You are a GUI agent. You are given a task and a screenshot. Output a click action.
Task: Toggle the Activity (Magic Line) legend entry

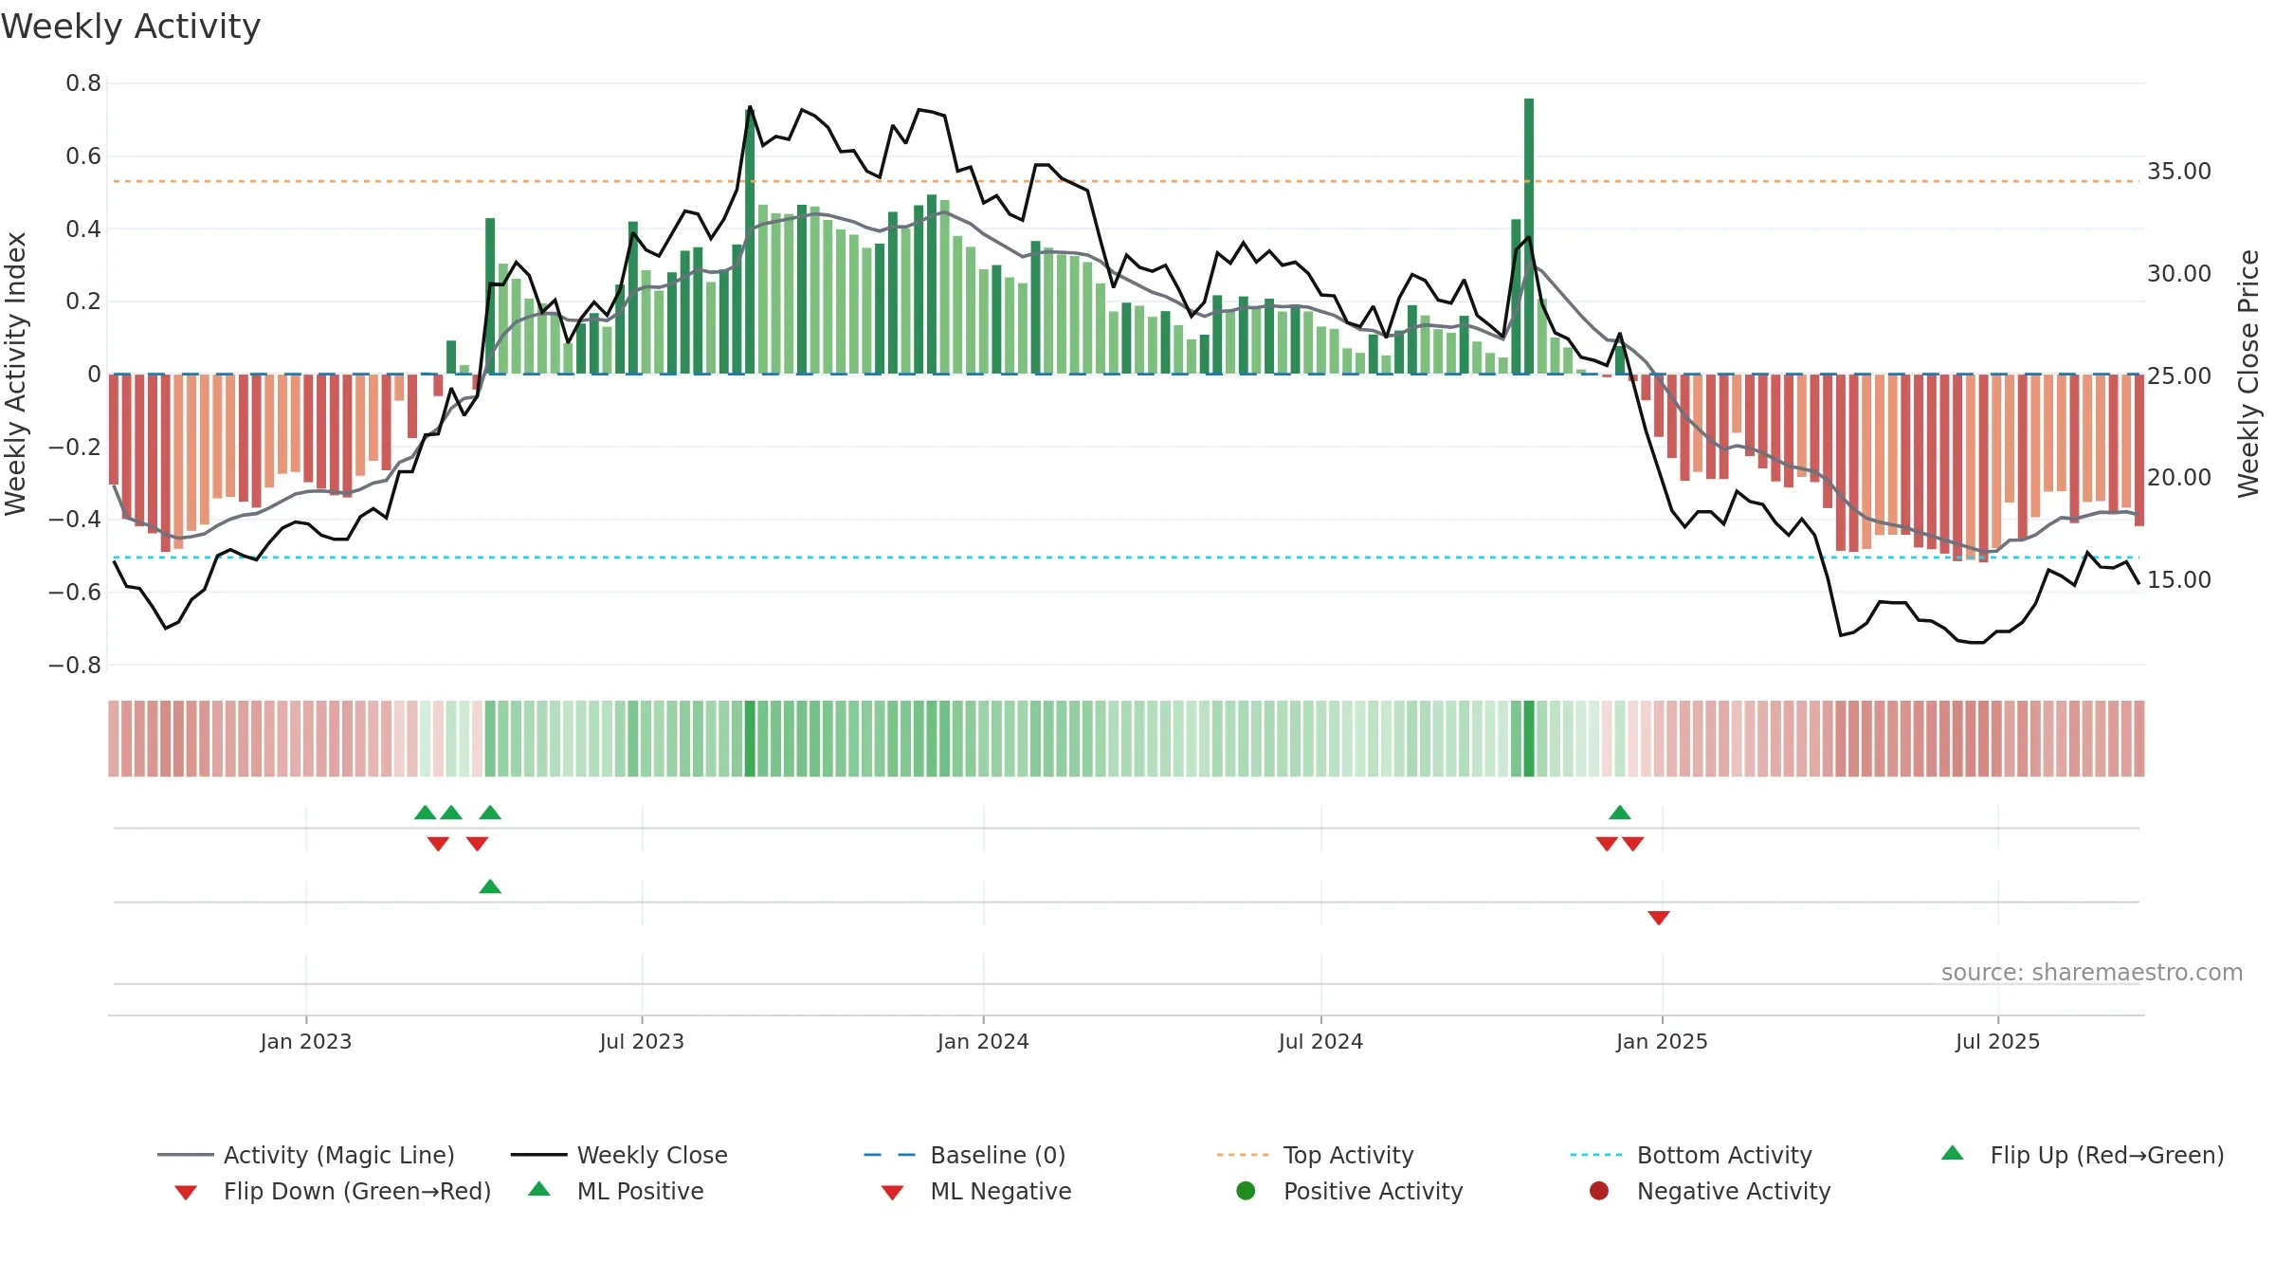pyautogui.click(x=306, y=1155)
